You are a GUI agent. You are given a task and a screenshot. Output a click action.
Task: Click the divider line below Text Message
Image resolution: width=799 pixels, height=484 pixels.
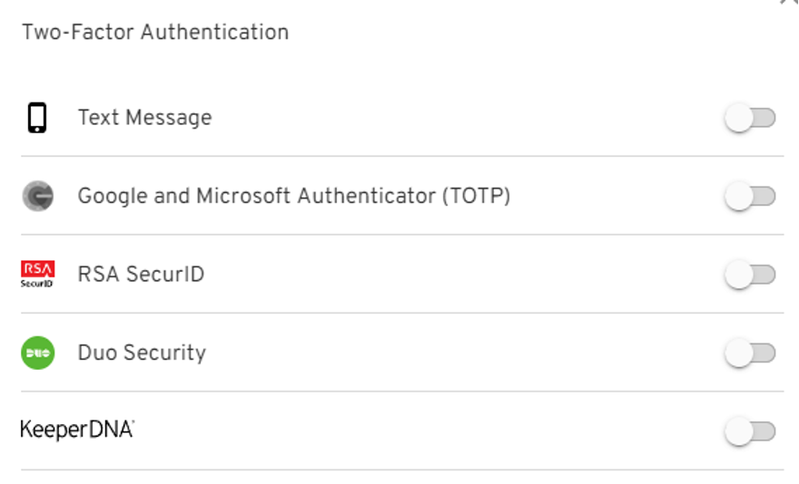[401, 156]
